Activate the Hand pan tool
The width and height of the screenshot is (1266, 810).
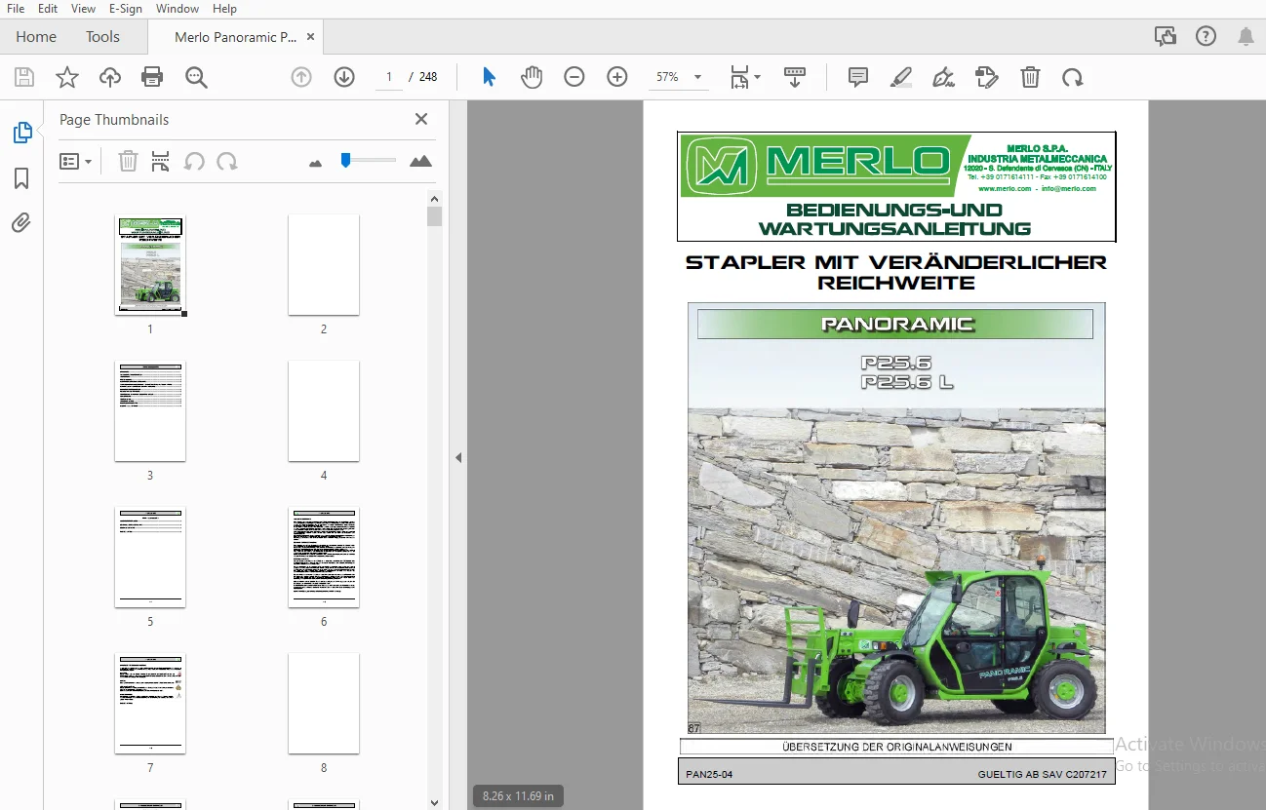[532, 77]
